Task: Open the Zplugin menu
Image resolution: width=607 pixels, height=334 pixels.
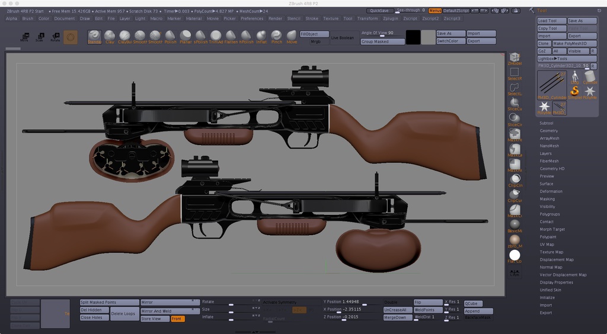Action: click(391, 18)
